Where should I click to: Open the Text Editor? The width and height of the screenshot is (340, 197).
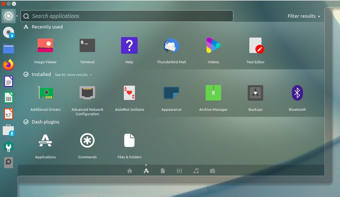[255, 45]
